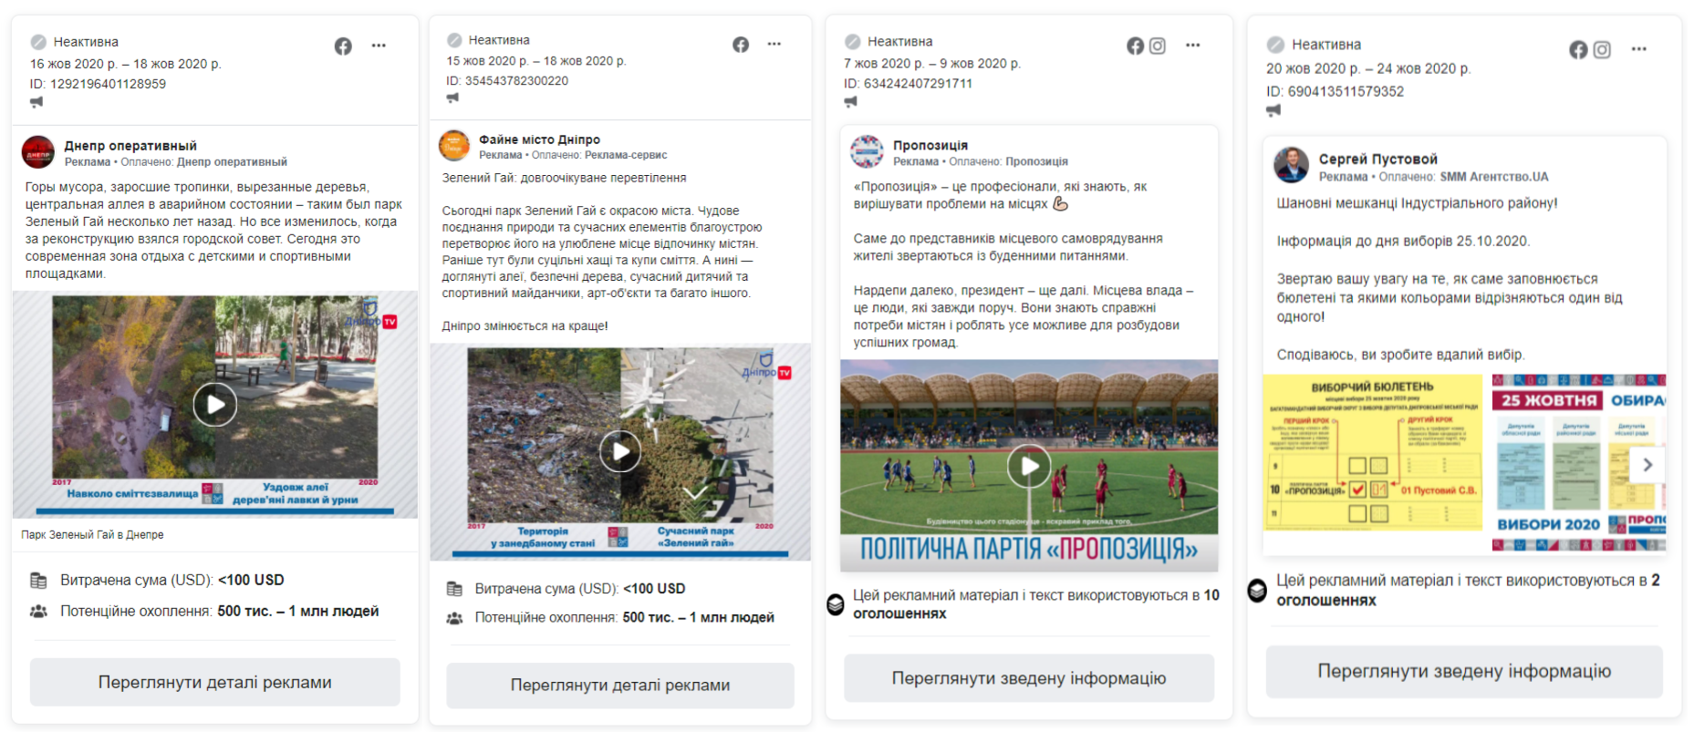The width and height of the screenshot is (1694, 732).
Task: Click Неактивна status icon on Пропозиція card
Action: coord(853,41)
